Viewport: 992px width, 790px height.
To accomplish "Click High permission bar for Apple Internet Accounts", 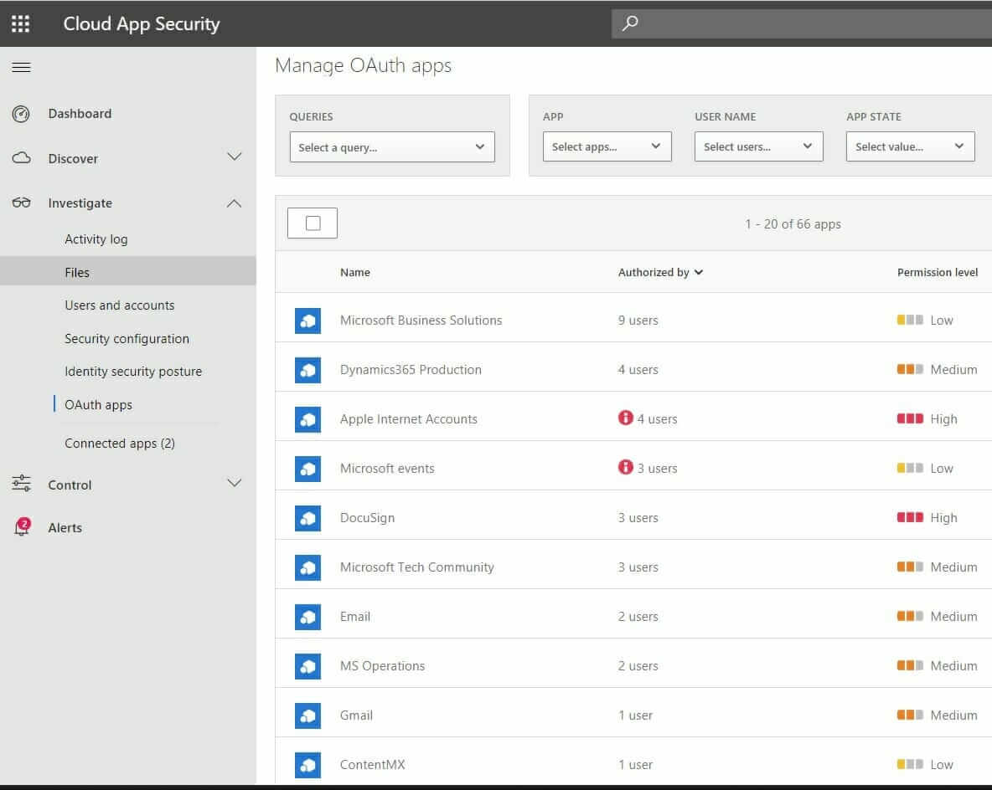I will pos(910,418).
